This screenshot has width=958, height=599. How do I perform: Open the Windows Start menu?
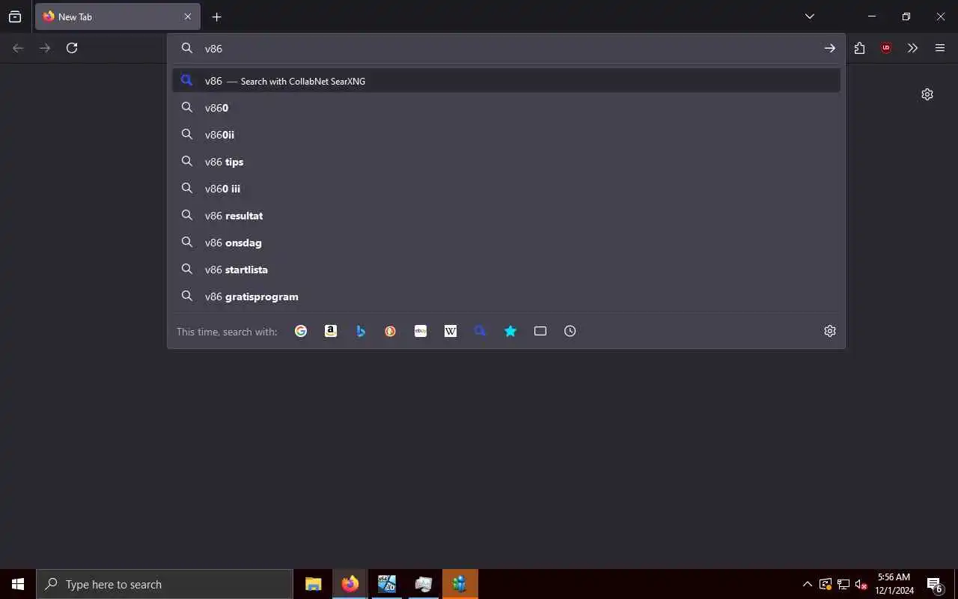point(18,584)
